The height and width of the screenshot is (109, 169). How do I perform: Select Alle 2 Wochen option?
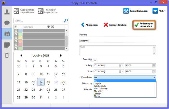pyautogui.click(x=125, y=89)
